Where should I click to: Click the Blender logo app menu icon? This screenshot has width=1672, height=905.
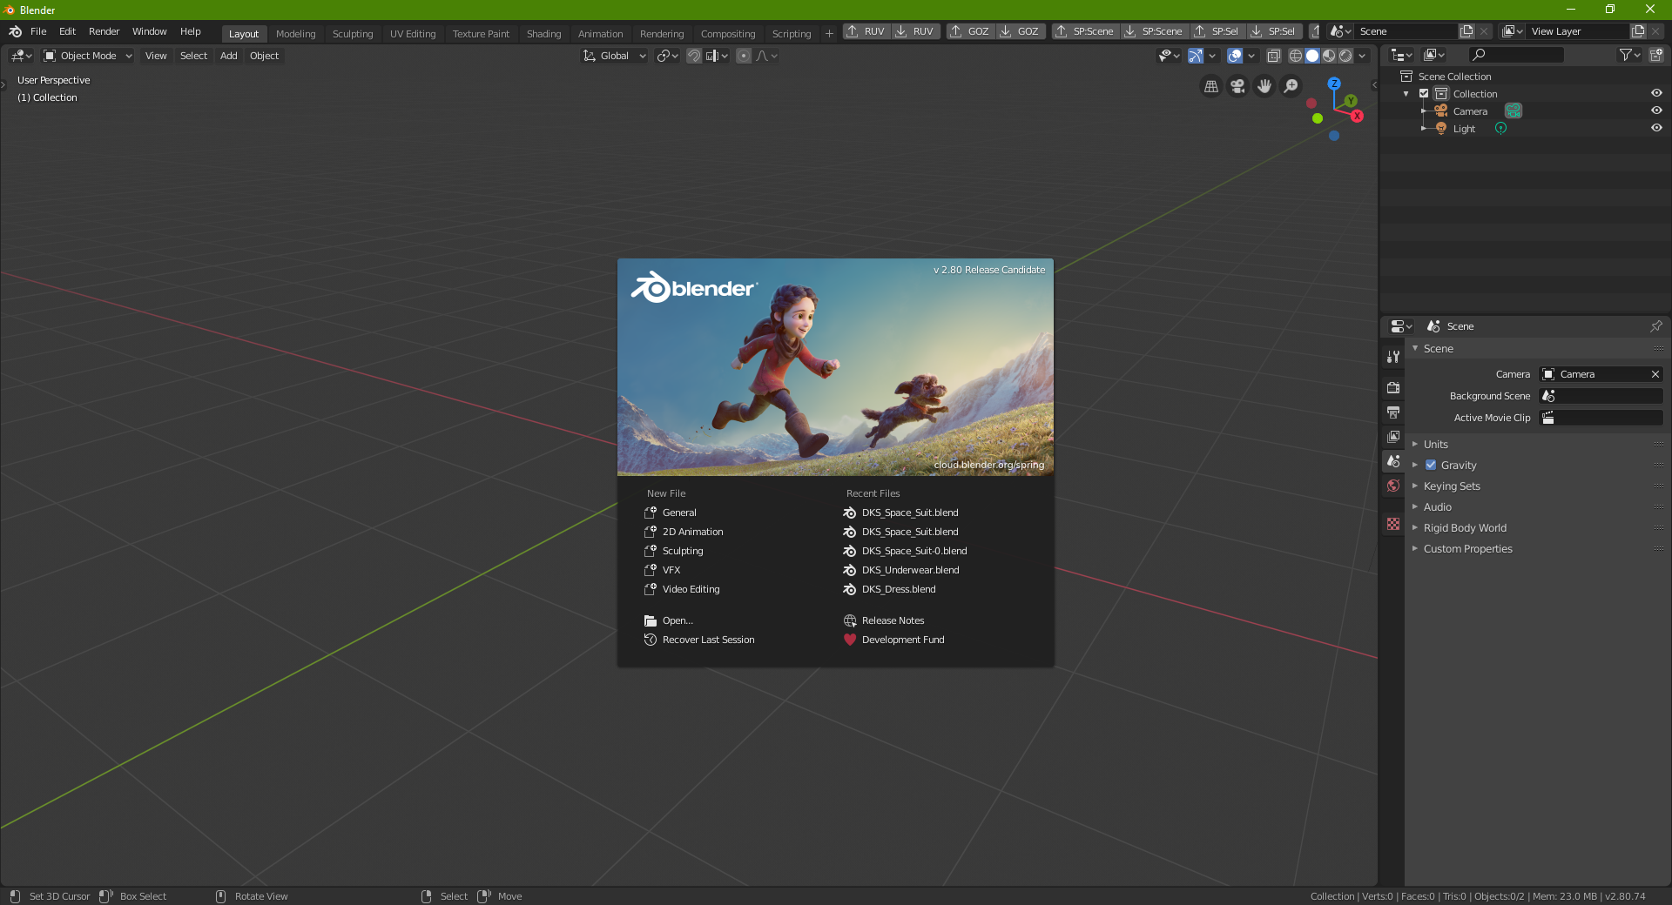(x=15, y=31)
